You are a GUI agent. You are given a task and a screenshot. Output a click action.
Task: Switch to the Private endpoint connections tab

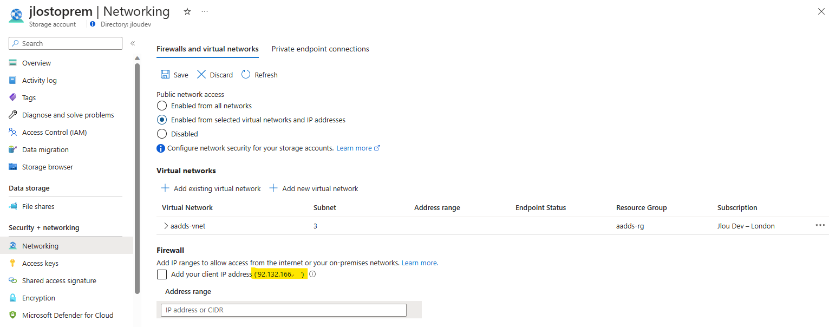coord(321,49)
